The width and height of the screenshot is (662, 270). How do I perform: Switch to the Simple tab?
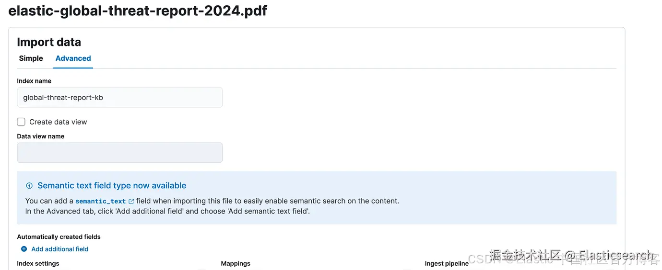(31, 58)
